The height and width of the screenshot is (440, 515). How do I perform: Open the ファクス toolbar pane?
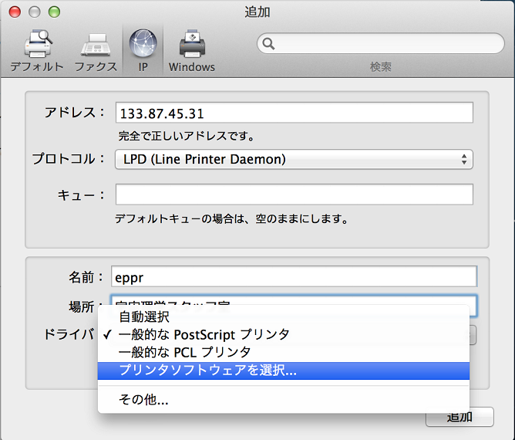(96, 50)
